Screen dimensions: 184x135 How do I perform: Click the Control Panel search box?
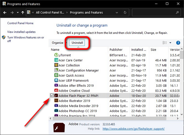156,13
